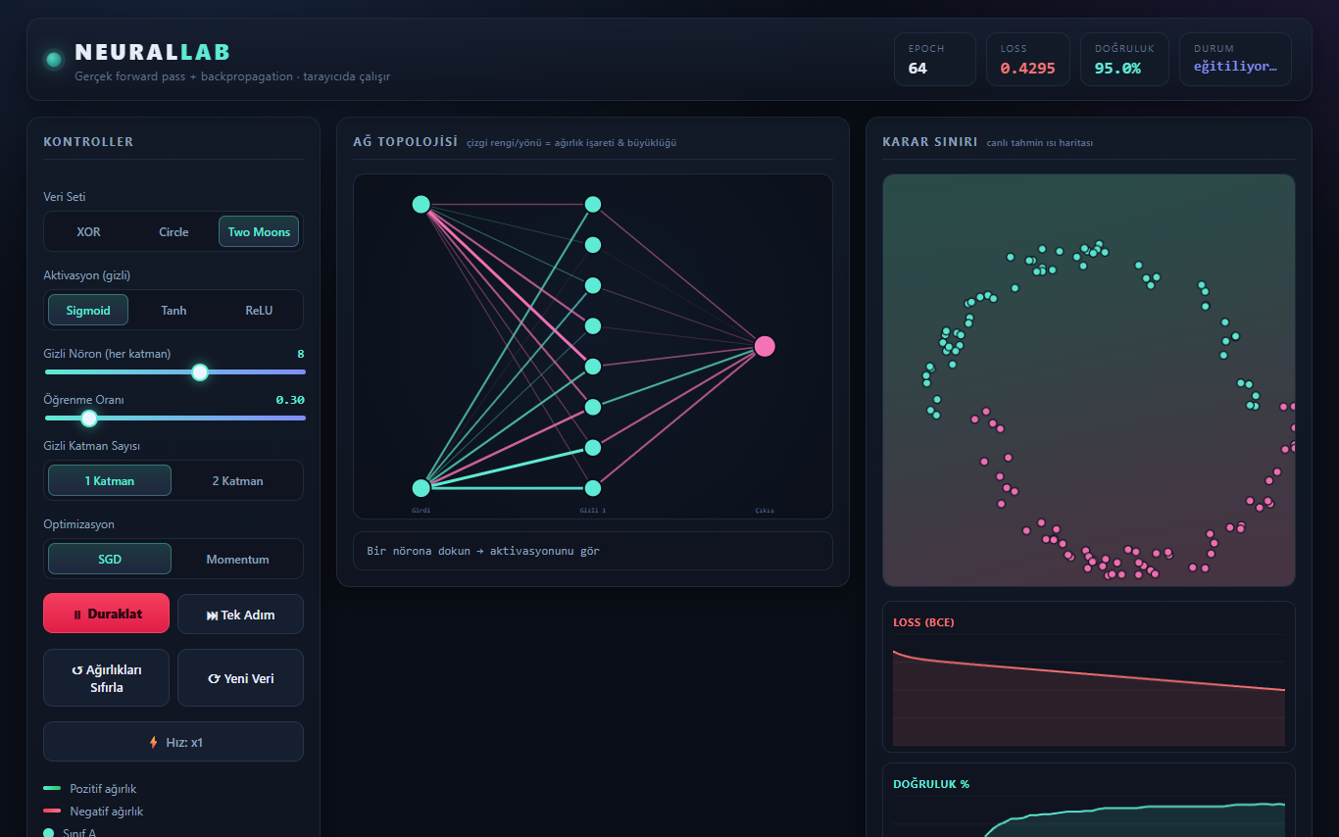Viewport: 1339px width, 837px height.
Task: Reset weights via Ağırlıkları Sıfırla
Action: [106, 678]
